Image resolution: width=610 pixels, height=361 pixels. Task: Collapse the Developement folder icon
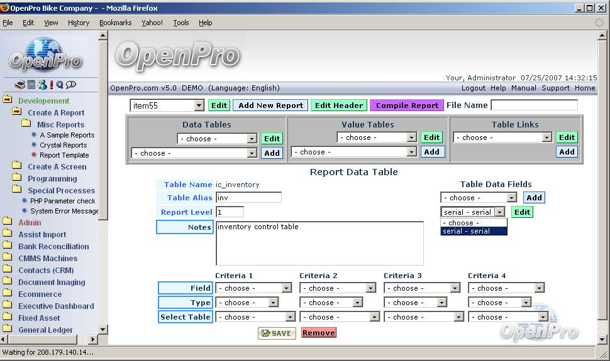coord(8,100)
